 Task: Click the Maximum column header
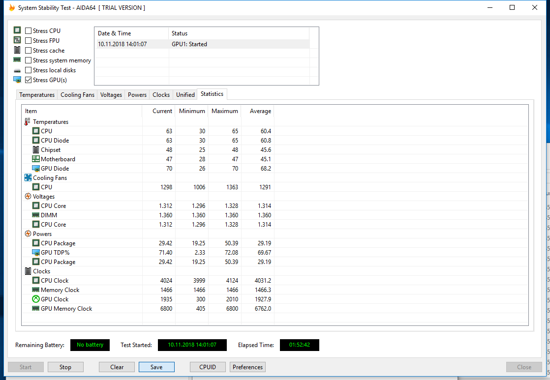[x=224, y=111]
